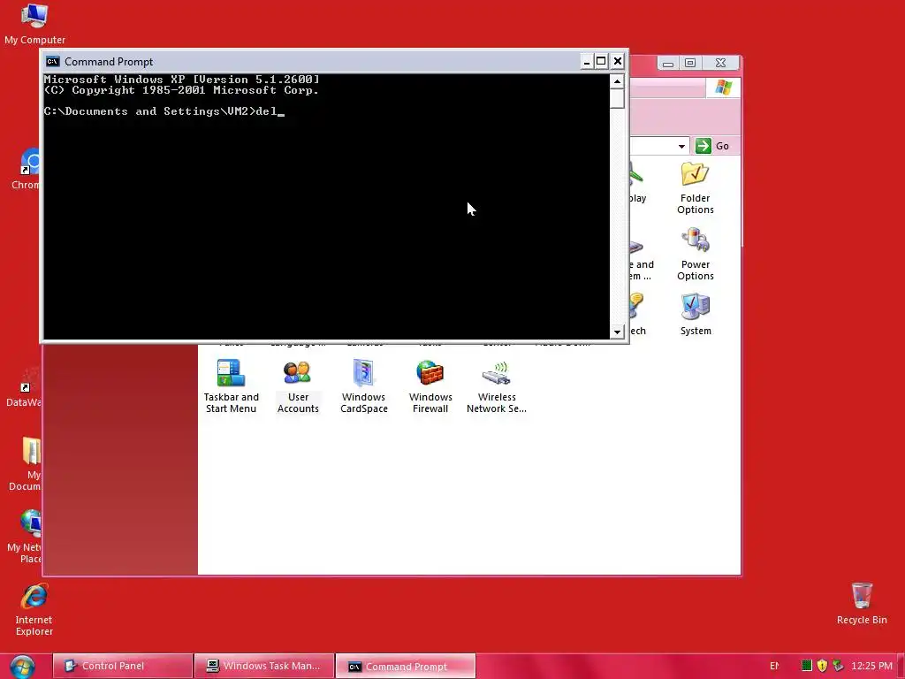Switch to Control Panel taskbar button
This screenshot has width=905, height=679.
[122, 666]
